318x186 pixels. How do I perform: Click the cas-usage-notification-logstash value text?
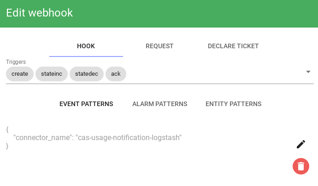(x=129, y=138)
